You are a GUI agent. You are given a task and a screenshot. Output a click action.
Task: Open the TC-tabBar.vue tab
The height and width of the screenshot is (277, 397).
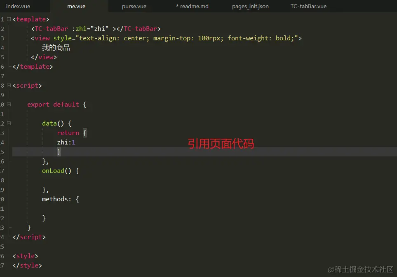pyautogui.click(x=308, y=6)
